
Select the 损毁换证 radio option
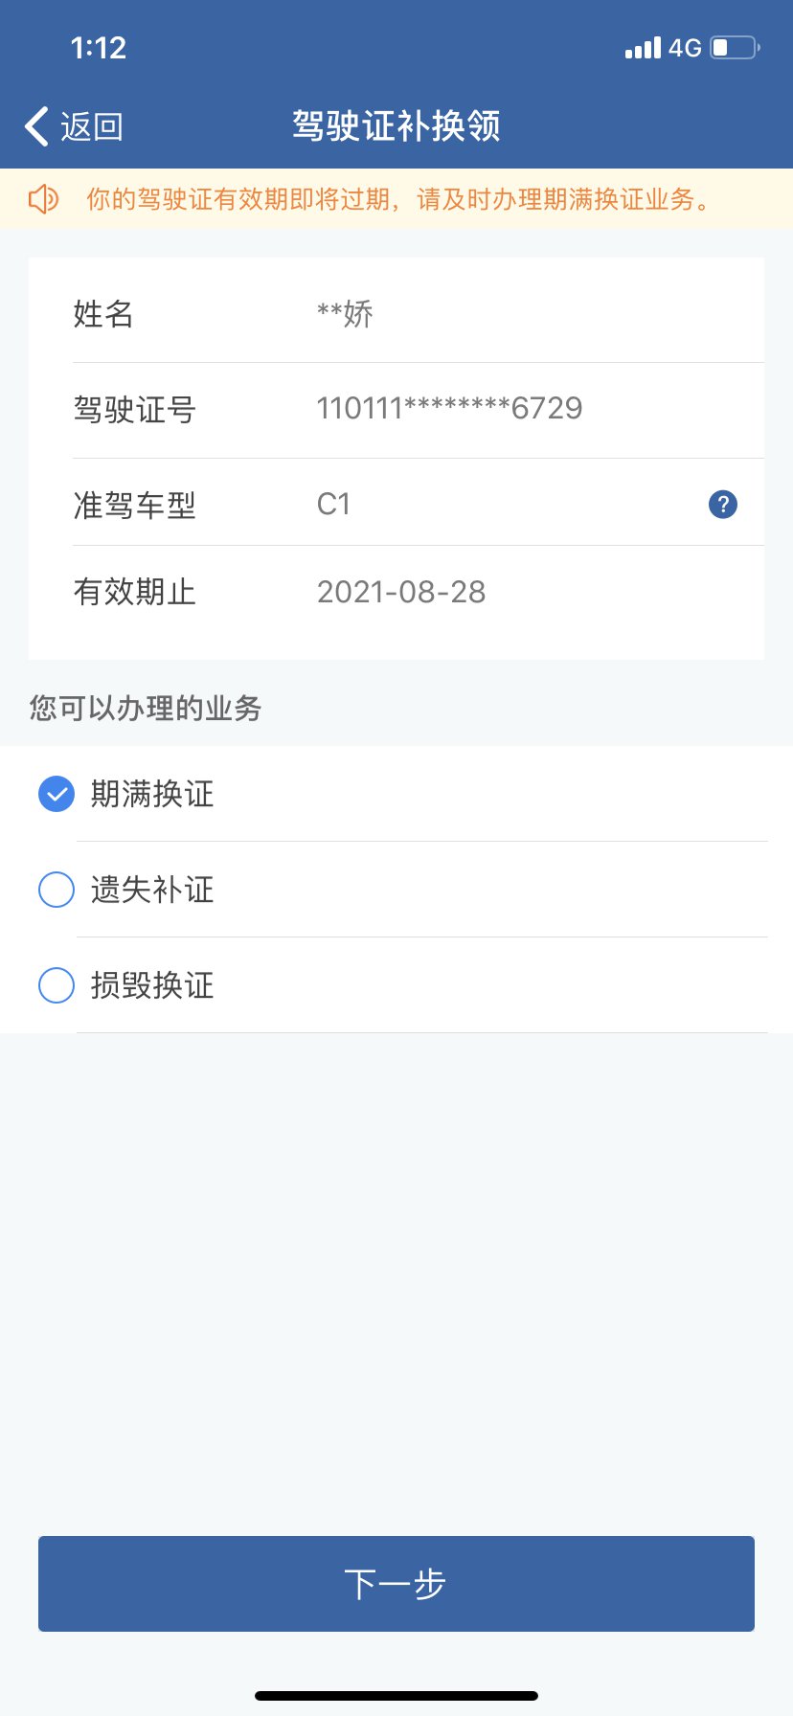coord(57,985)
